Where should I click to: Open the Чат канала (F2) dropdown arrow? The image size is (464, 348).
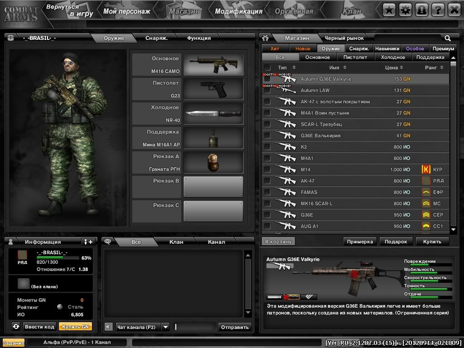[x=166, y=327]
